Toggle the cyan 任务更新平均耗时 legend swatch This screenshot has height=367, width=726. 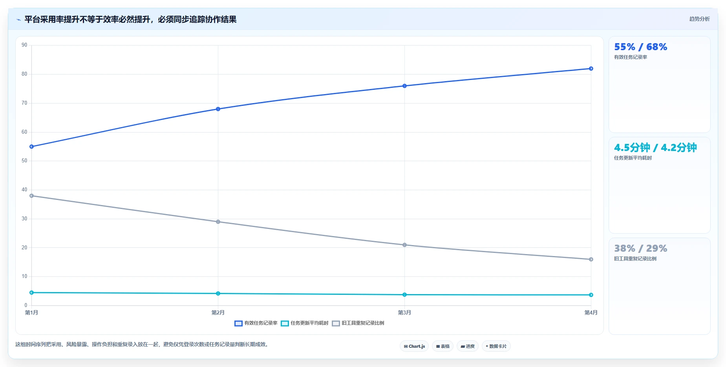285,323
